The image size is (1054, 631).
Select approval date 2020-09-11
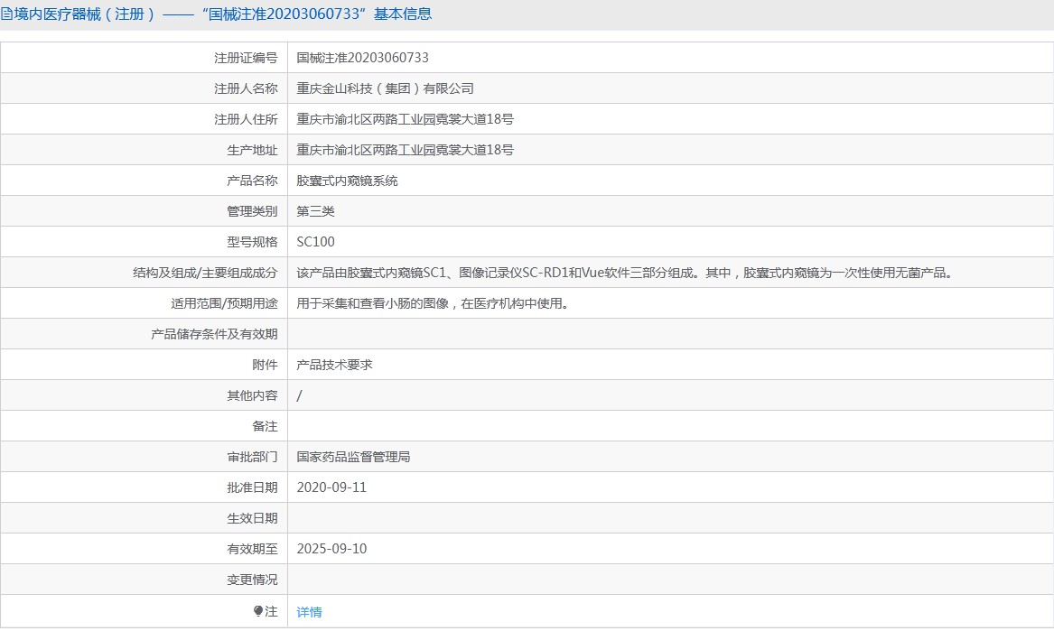click(331, 487)
